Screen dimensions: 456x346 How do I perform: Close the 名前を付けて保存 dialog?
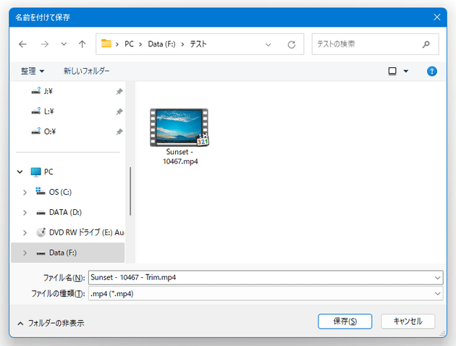point(436,17)
